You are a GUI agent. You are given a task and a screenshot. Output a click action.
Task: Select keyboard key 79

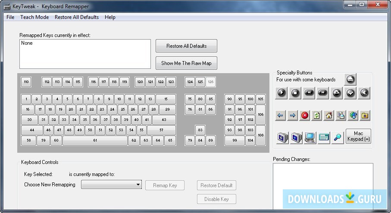[190, 140]
